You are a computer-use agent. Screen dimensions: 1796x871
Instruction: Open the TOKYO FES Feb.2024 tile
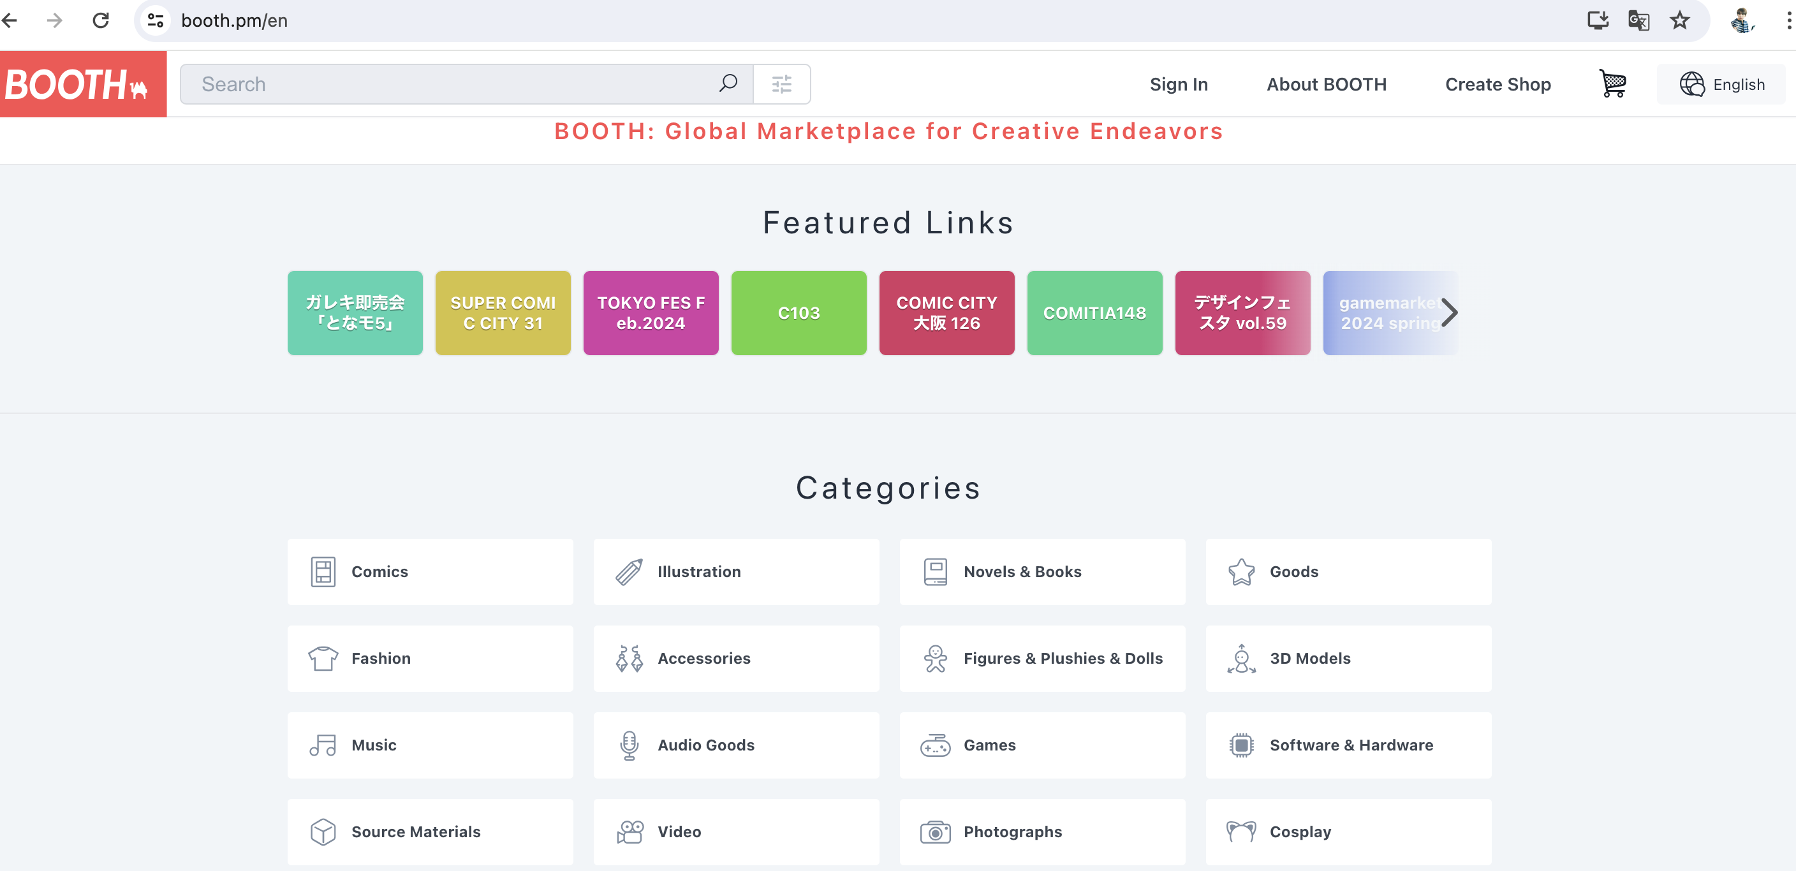tap(651, 313)
